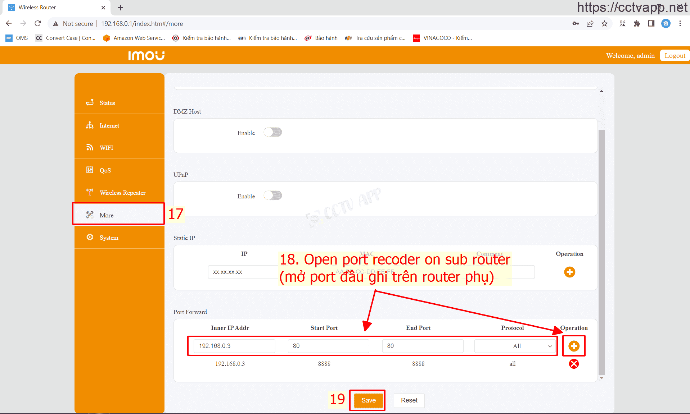Turn on the UPnP toggle
The height and width of the screenshot is (414, 690).
pos(272,196)
